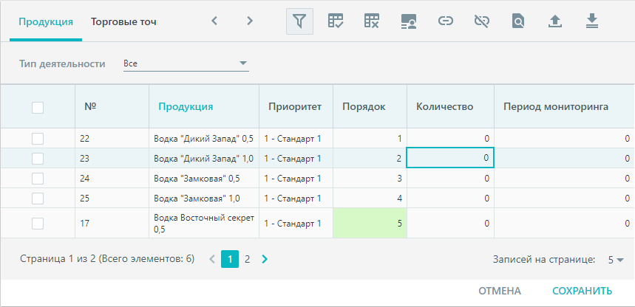Check the box for row 22
The height and width of the screenshot is (307, 635).
[38, 139]
